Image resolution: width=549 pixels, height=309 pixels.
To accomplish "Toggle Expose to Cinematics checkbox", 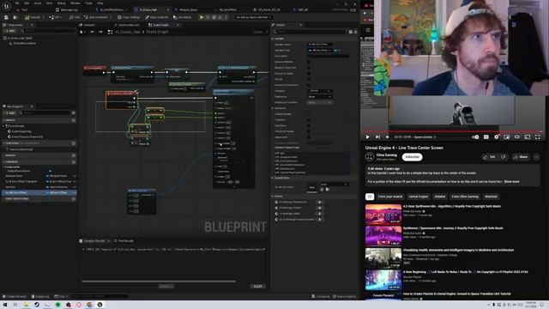I will pyautogui.click(x=309, y=85).
